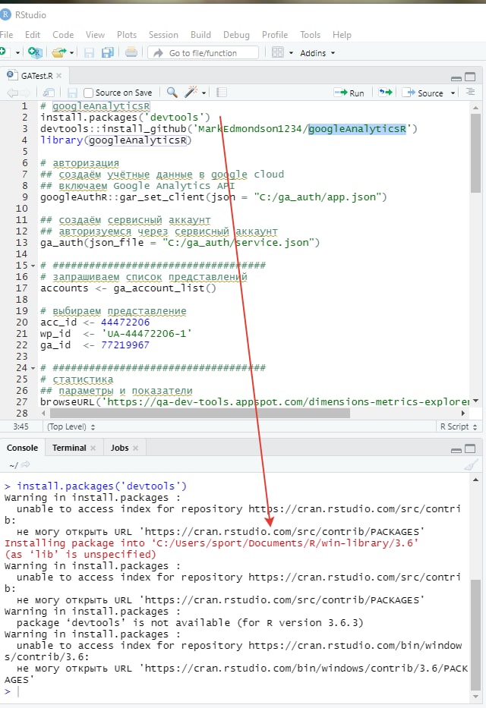
Task: Open the Debug menu
Action: 236,35
